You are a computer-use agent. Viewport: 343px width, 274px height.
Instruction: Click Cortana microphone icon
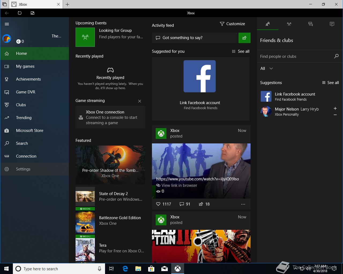pyautogui.click(x=99, y=269)
